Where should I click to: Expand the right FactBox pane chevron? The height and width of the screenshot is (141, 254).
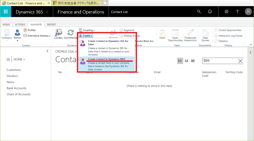[x=251, y=53]
